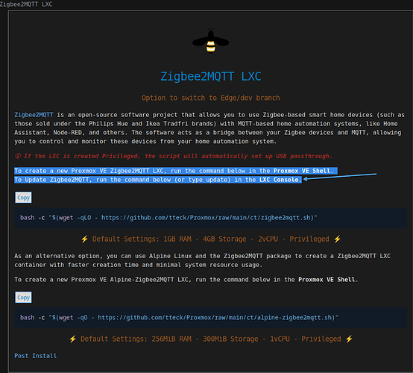Open the Post Install link
The image size is (413, 373).
(x=35, y=356)
